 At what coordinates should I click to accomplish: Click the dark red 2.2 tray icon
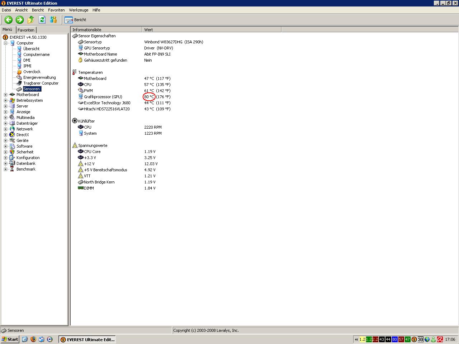(x=375, y=339)
